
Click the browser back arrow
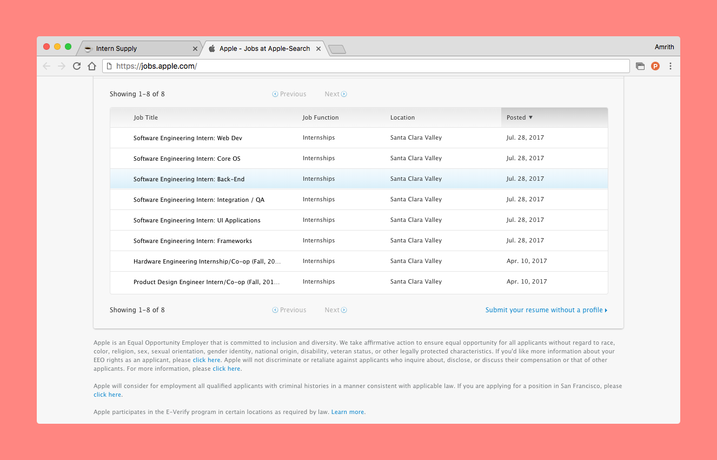pos(47,66)
